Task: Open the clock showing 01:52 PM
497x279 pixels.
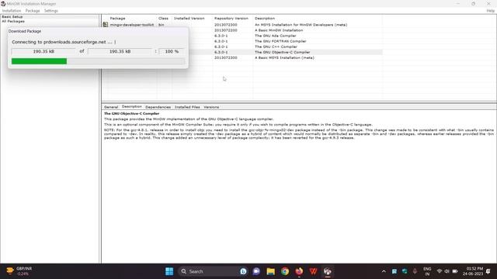Action: pos(473,271)
